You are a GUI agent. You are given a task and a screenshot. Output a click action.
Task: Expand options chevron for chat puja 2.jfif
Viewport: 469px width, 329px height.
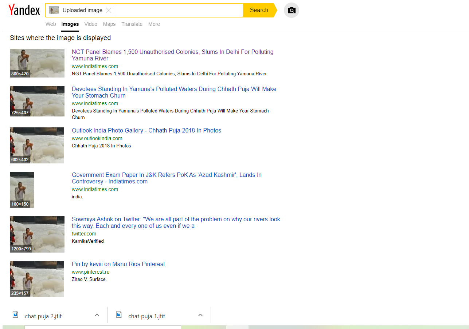click(x=97, y=315)
